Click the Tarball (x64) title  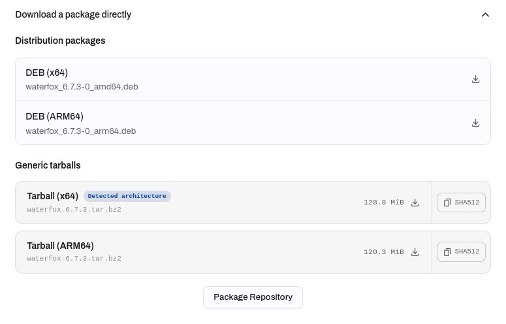pyautogui.click(x=53, y=196)
